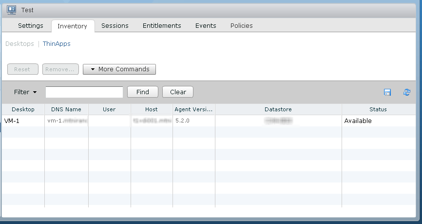This screenshot has height=224, width=422.
Task: Click the save/export disk icon
Action: [387, 92]
